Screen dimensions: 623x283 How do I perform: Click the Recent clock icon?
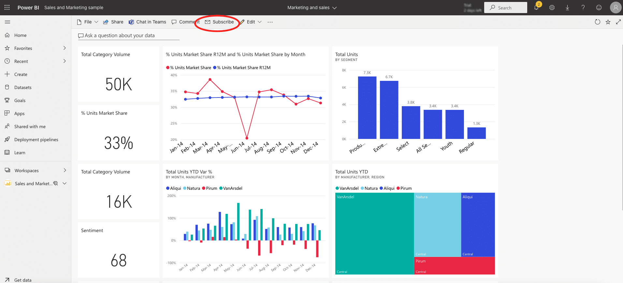pyautogui.click(x=7, y=61)
